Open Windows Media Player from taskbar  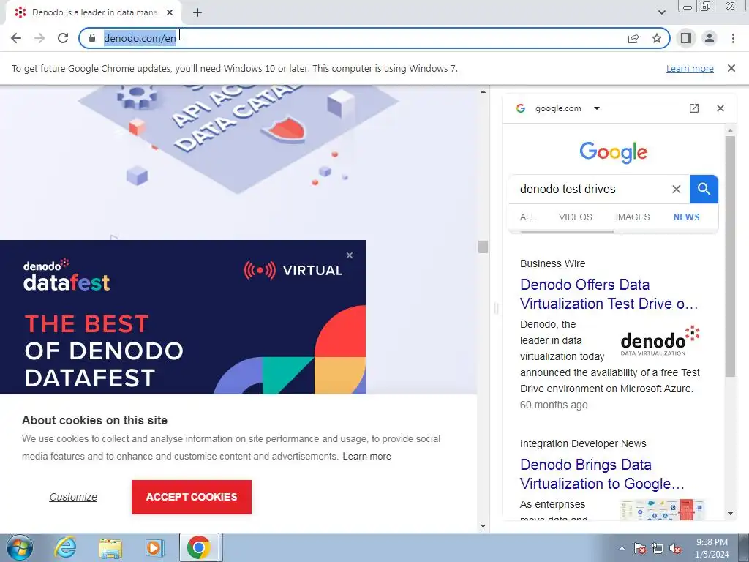pos(154,548)
